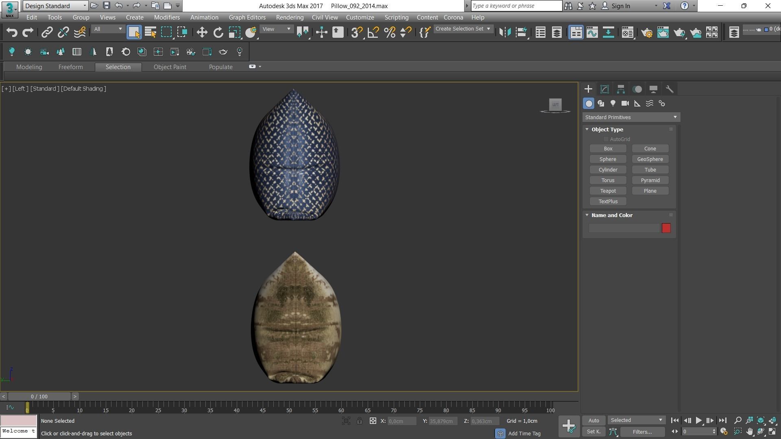
Task: Click the Teapot primitive button
Action: [608, 191]
